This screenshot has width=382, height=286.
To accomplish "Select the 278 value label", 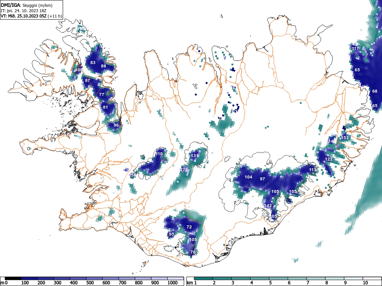I will coord(184,170).
